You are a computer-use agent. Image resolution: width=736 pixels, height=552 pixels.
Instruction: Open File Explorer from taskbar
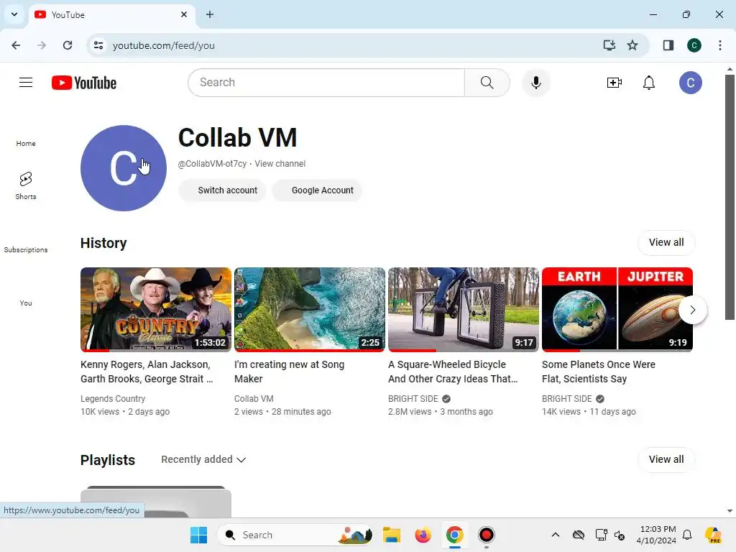pos(392,535)
